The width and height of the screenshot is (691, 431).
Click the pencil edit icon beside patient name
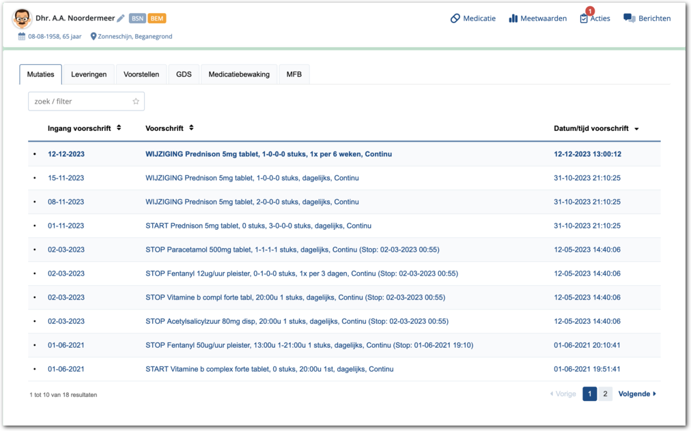[121, 18]
